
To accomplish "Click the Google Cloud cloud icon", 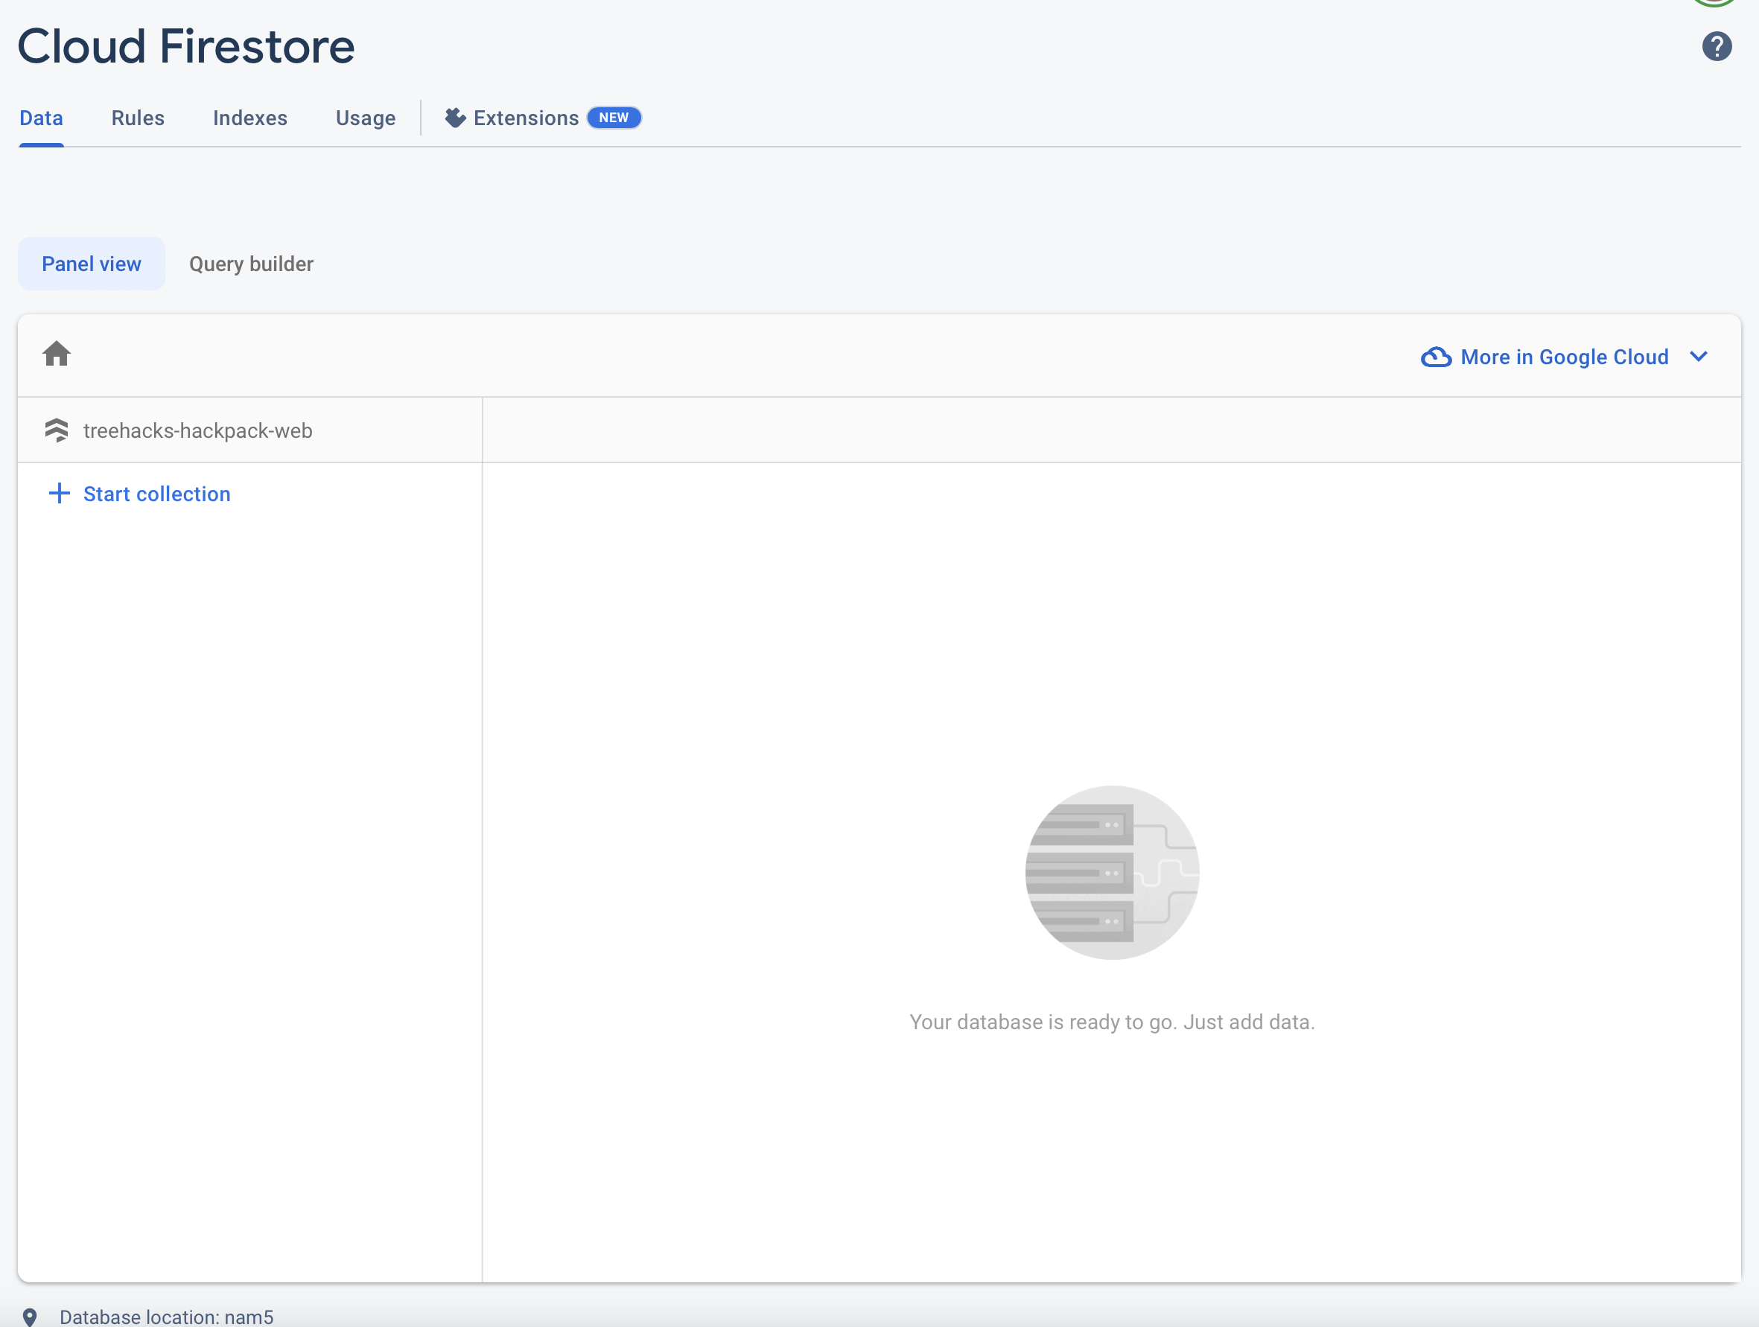I will click(x=1436, y=357).
